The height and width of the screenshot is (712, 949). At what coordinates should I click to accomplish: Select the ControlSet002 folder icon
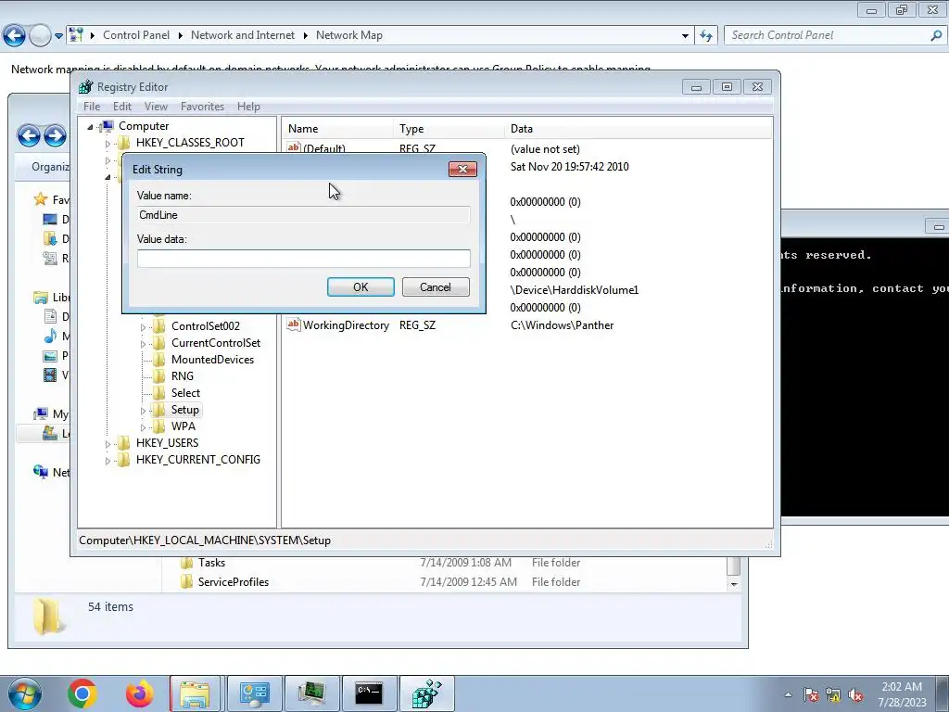(159, 325)
